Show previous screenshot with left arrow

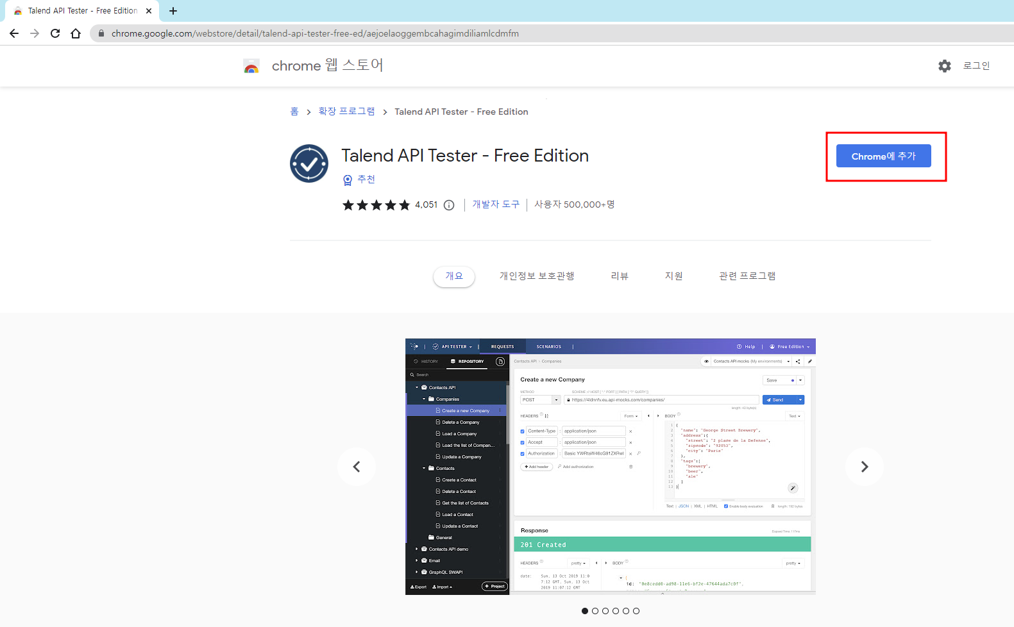(357, 467)
